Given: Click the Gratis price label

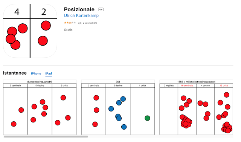Looking at the screenshot, I should tap(68, 30).
